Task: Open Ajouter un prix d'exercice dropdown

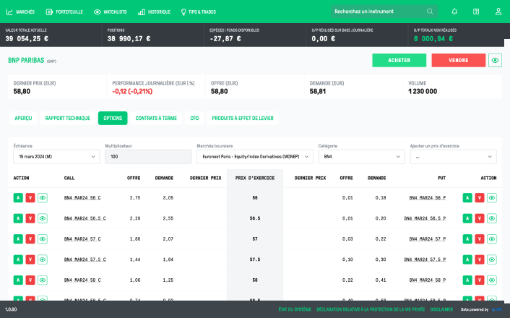Action: (453, 157)
